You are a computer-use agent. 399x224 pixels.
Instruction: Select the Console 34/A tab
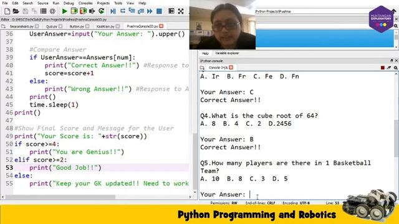tap(218, 68)
